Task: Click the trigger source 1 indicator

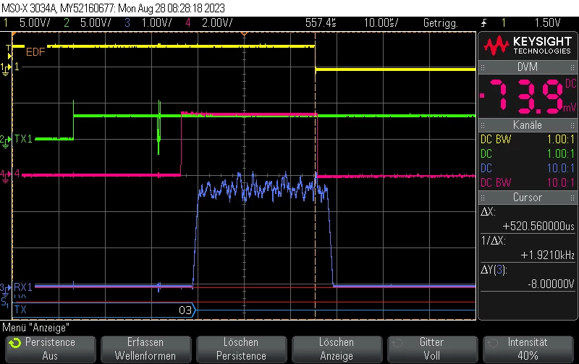Action: (x=503, y=23)
